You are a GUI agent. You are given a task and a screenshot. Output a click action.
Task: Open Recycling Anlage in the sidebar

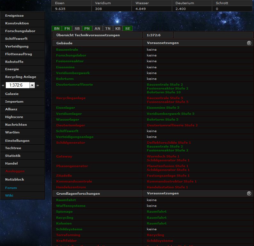click(x=22, y=77)
